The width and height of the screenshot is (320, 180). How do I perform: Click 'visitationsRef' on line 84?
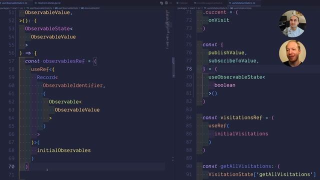point(241,117)
